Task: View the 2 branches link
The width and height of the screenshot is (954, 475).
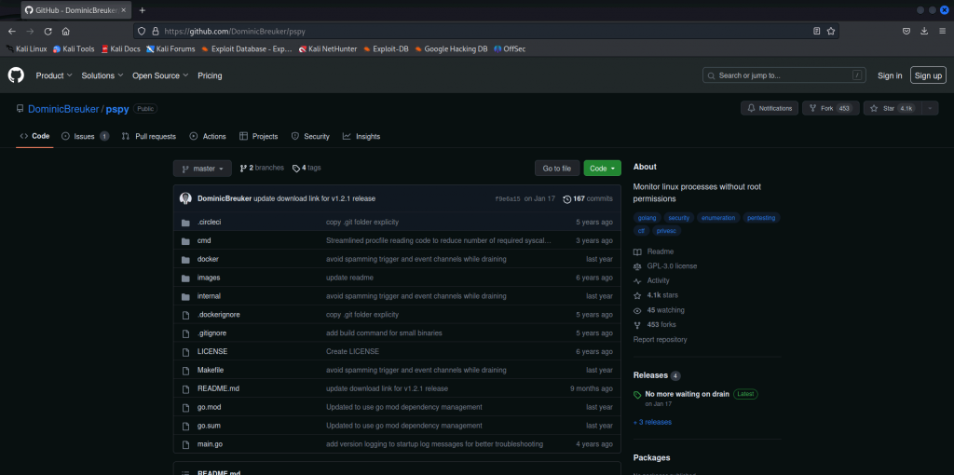Action: [262, 168]
